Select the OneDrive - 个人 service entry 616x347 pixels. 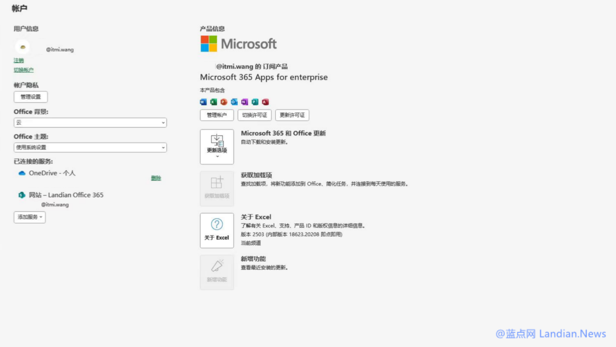[x=52, y=173]
